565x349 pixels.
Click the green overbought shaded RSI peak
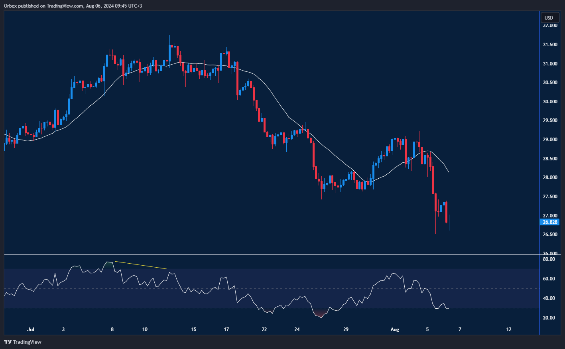(x=108, y=264)
